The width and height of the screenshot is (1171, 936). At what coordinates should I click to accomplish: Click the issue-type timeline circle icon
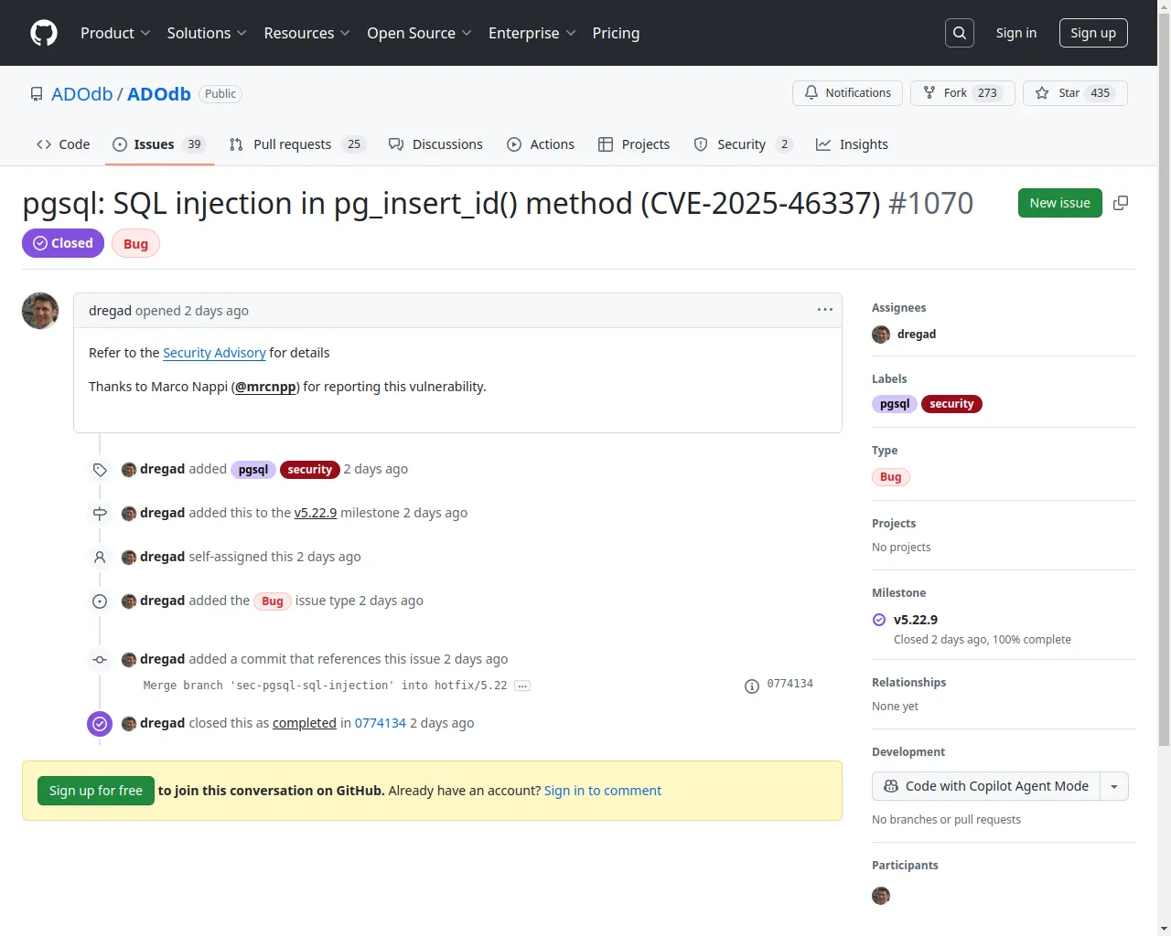pyautogui.click(x=100, y=601)
